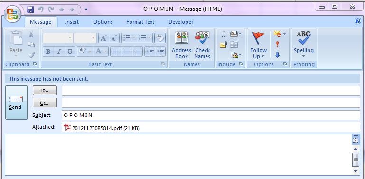The width and height of the screenshot is (365, 179).
Task: Redo the action in Quick Access toolbar
Action: tap(51, 9)
